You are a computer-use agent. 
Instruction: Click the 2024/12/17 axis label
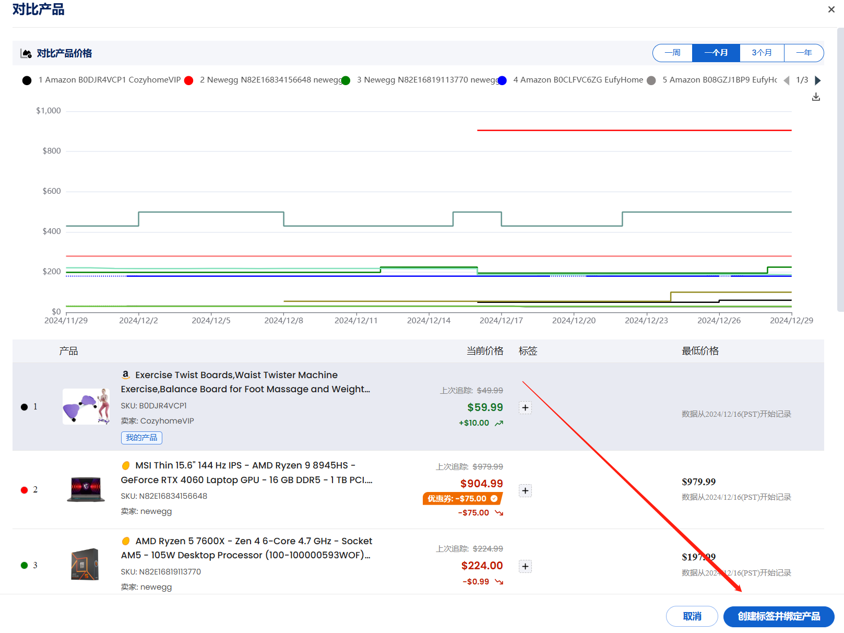501,321
